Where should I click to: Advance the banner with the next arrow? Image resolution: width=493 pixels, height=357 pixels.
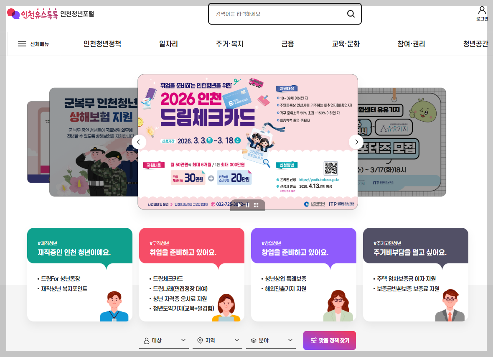point(356,142)
